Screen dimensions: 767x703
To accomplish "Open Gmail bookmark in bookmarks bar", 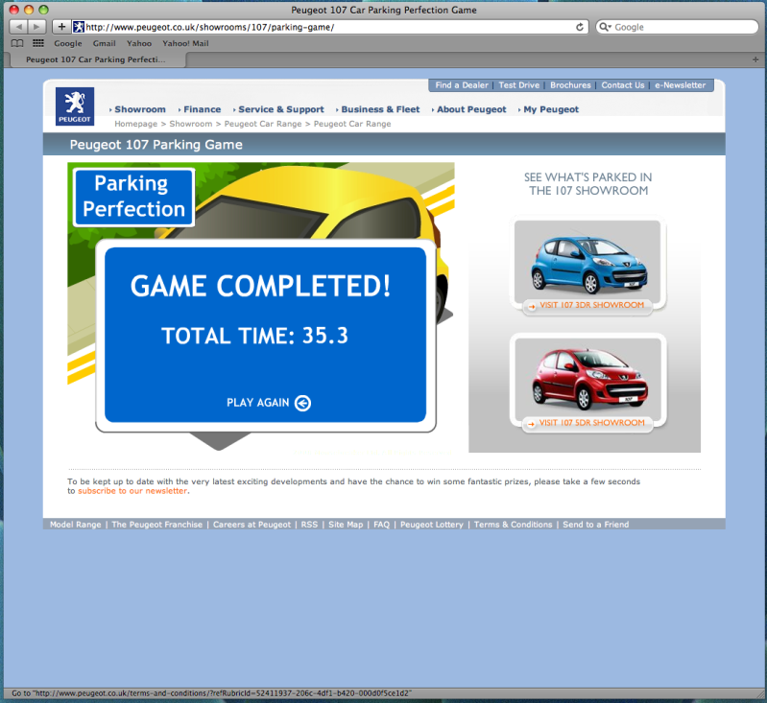I will [x=105, y=43].
